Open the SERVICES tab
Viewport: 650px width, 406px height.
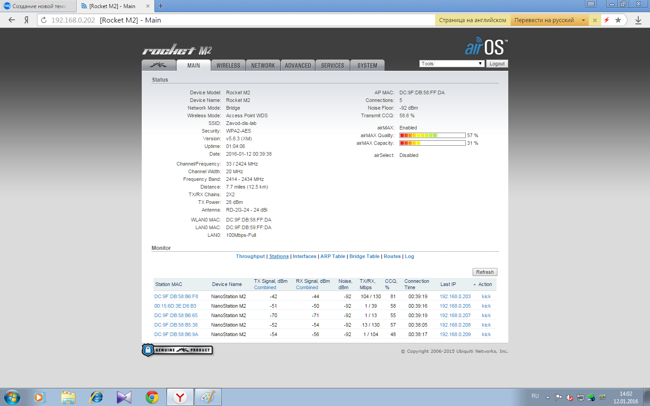click(333, 65)
